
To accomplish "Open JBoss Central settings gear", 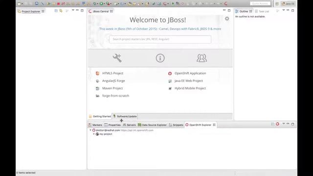I will point(227,19).
